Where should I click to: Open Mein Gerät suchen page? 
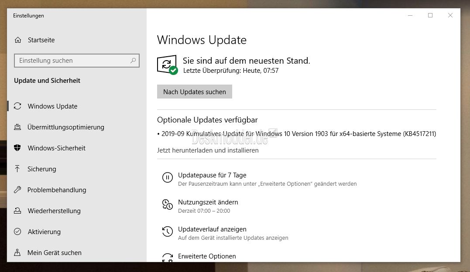click(x=55, y=253)
